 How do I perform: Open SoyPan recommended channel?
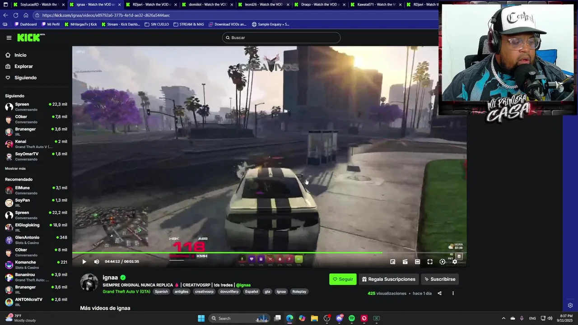coord(36,203)
